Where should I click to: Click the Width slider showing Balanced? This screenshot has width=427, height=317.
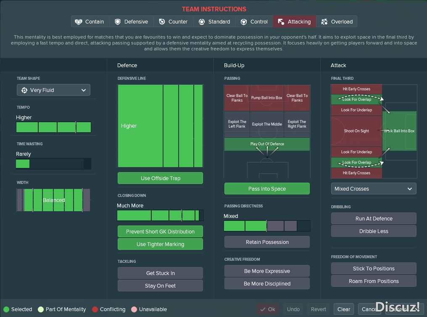pyautogui.click(x=53, y=200)
